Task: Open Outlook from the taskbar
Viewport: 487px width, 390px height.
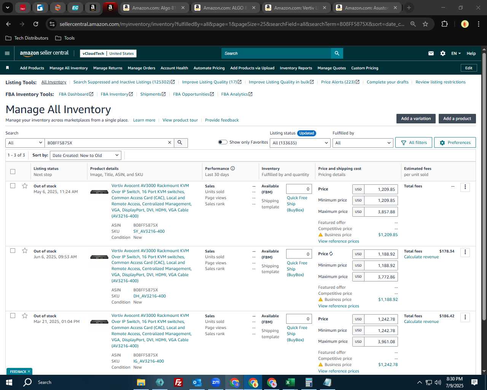Action: click(x=197, y=382)
